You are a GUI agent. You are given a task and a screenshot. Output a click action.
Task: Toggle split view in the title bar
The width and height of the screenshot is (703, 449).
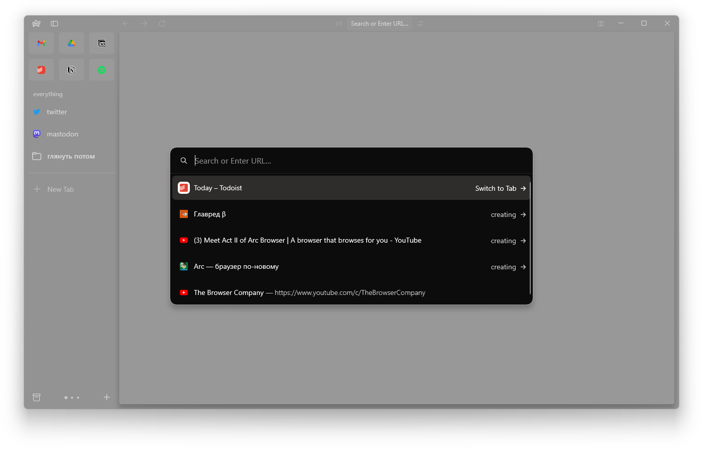tap(601, 24)
